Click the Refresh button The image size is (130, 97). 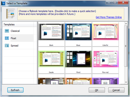(15, 90)
